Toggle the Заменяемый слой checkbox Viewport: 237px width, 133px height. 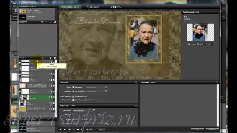73,96
